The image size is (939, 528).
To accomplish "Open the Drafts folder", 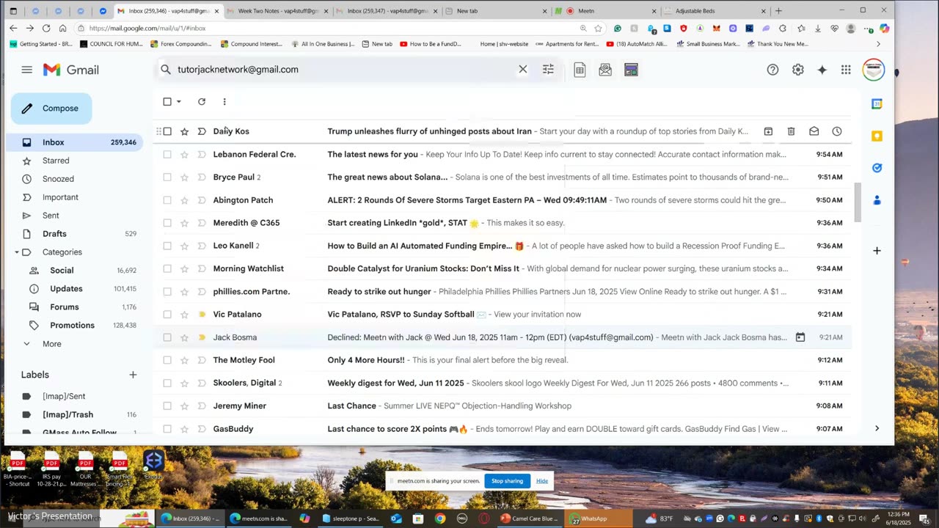I will [x=54, y=234].
